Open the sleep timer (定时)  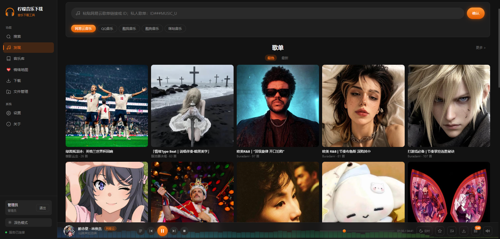(424, 231)
